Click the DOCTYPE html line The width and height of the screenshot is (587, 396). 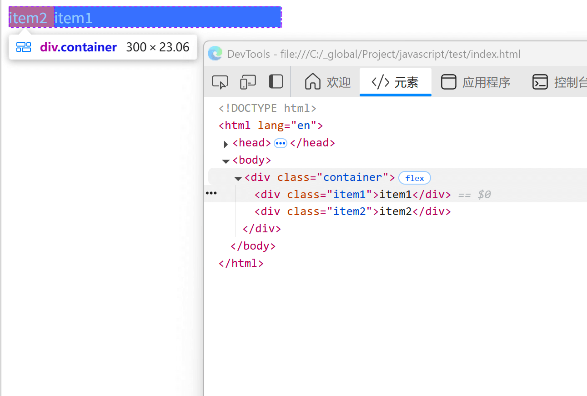pyautogui.click(x=267, y=108)
